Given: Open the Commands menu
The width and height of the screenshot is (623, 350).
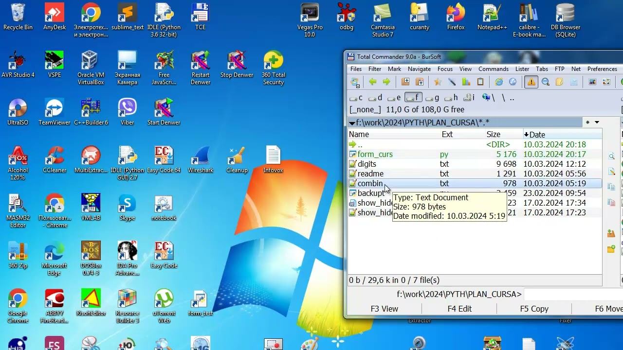Looking at the screenshot, I should [x=493, y=69].
